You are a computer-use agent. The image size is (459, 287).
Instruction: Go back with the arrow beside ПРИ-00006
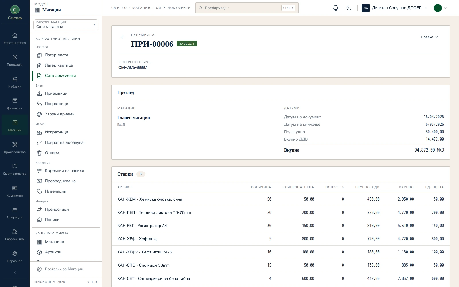(123, 37)
